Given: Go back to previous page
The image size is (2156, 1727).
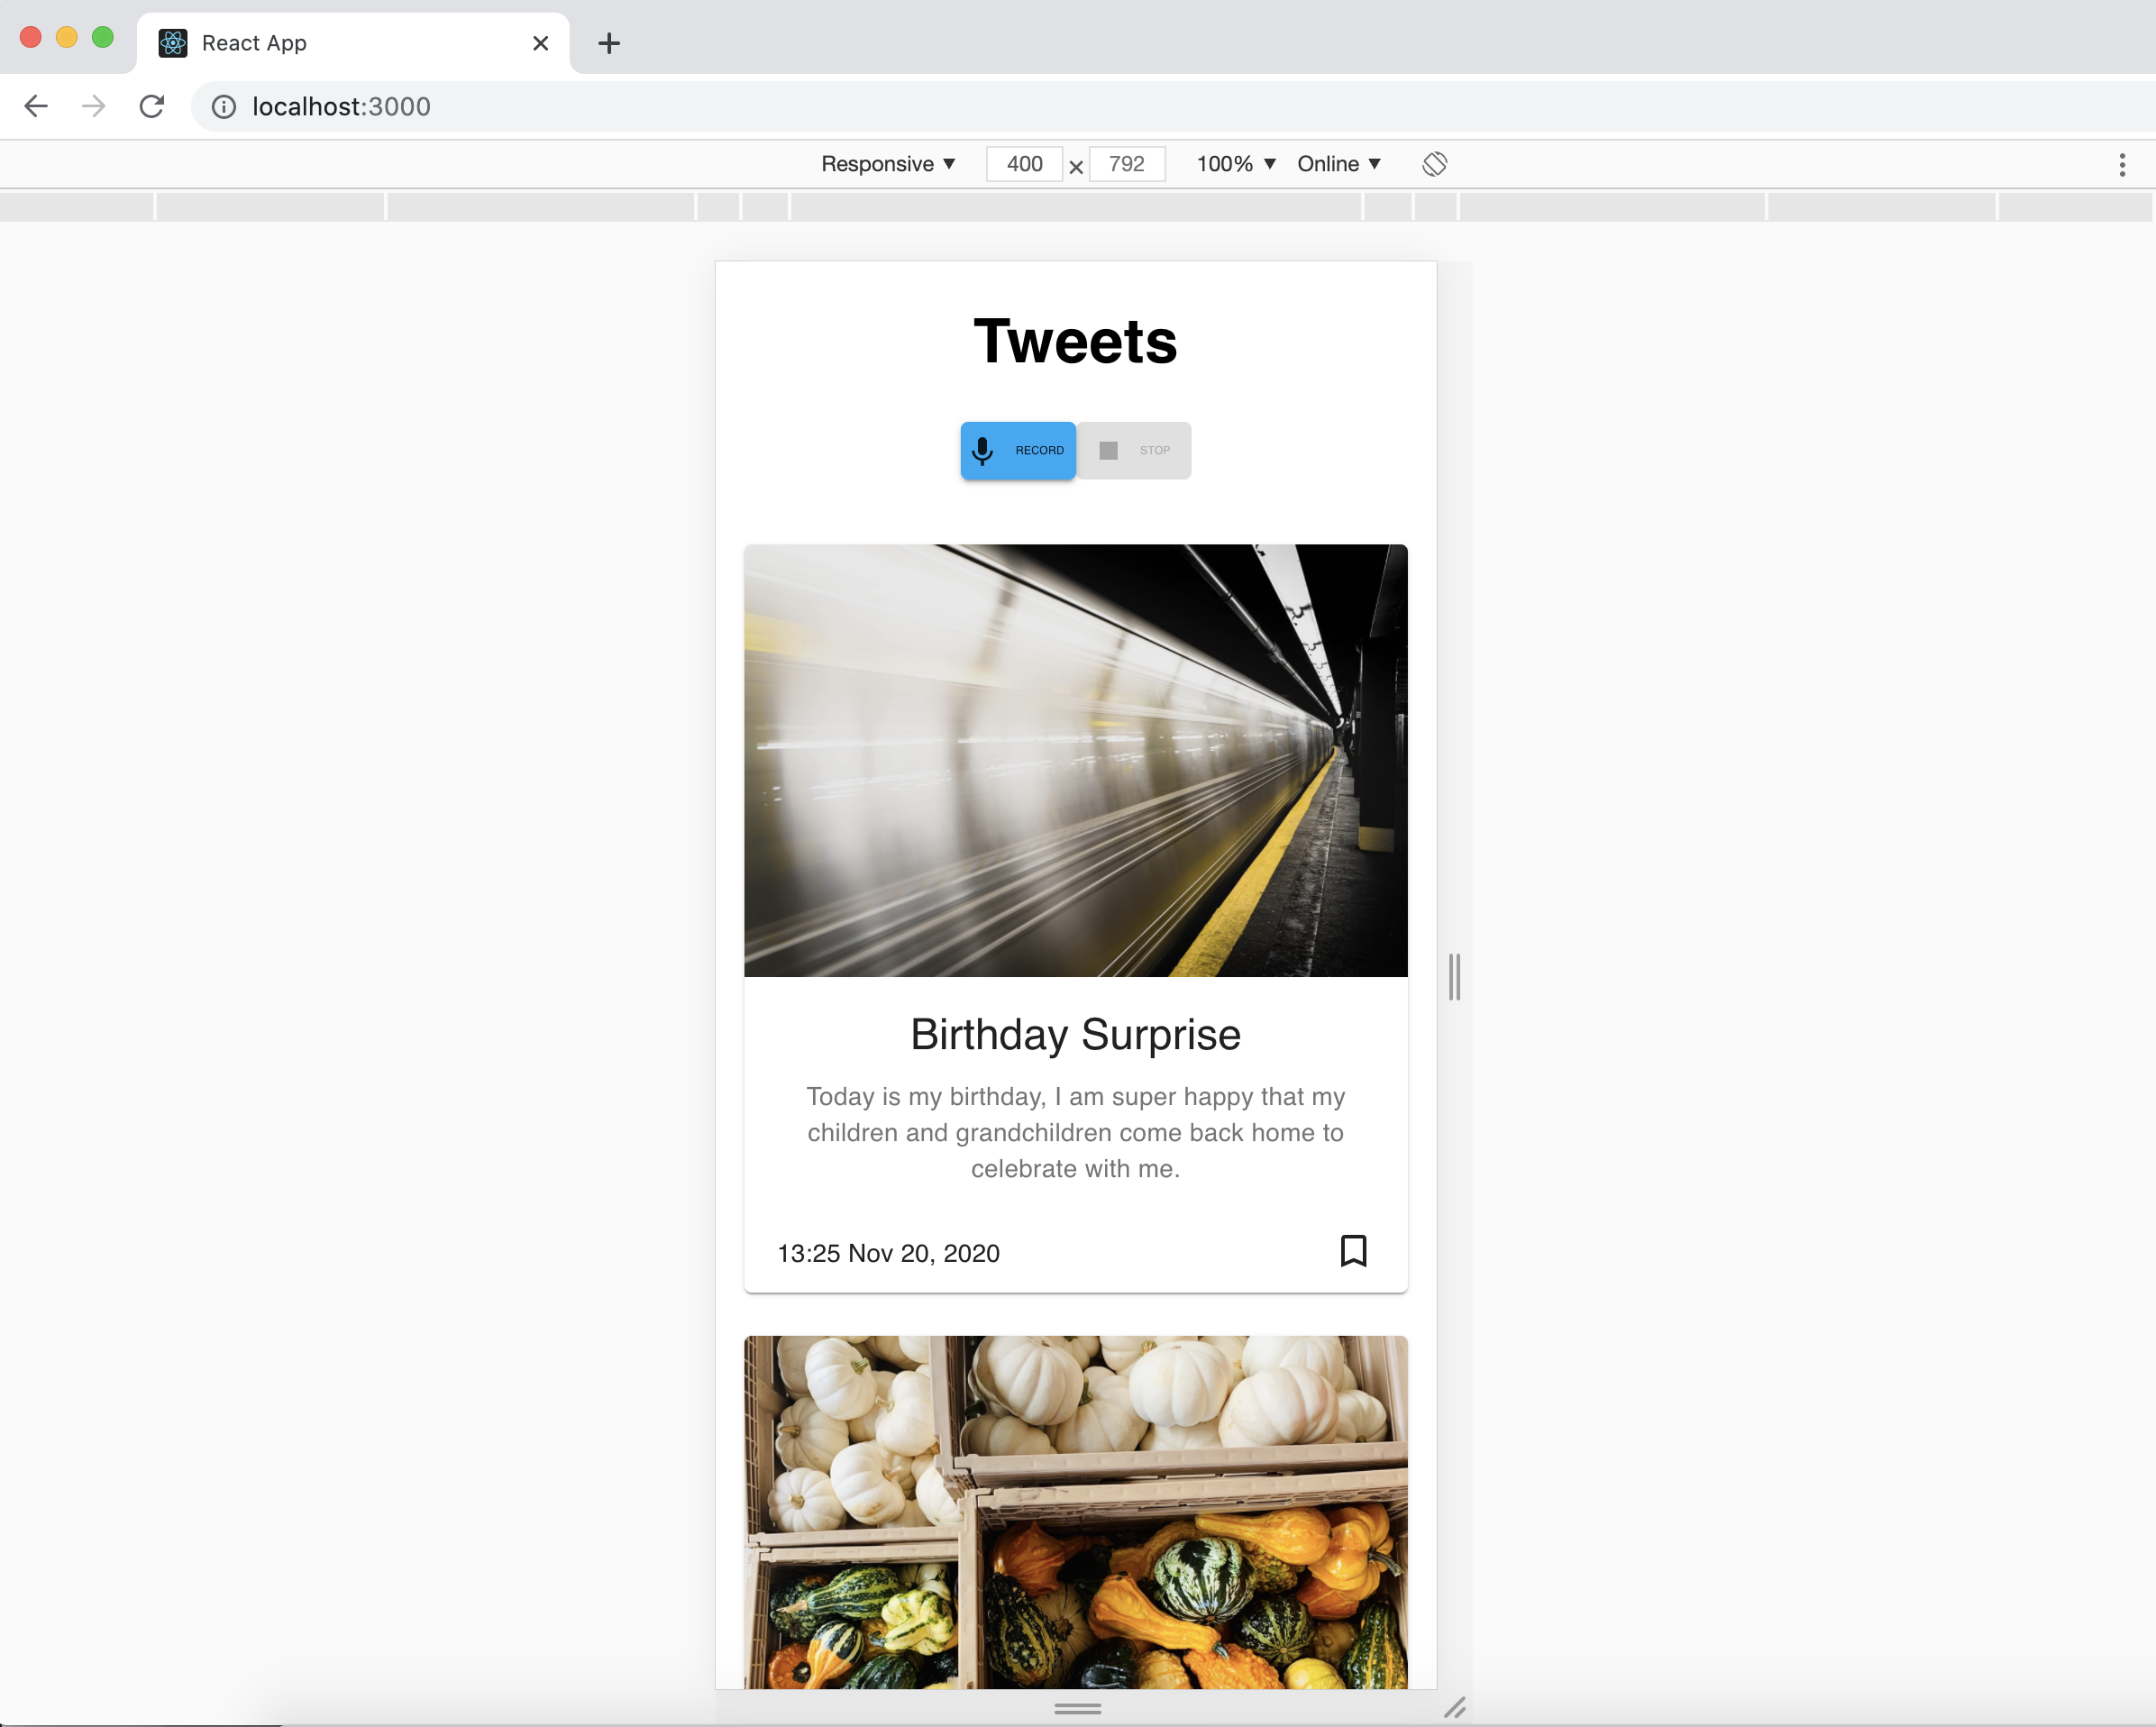Looking at the screenshot, I should [36, 106].
